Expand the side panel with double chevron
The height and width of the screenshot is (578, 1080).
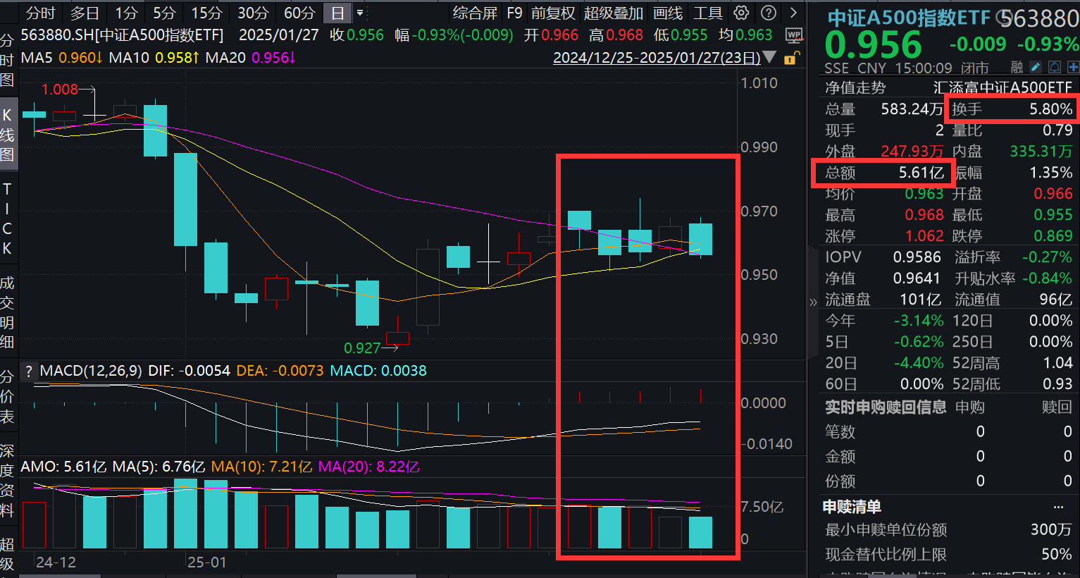point(813,302)
